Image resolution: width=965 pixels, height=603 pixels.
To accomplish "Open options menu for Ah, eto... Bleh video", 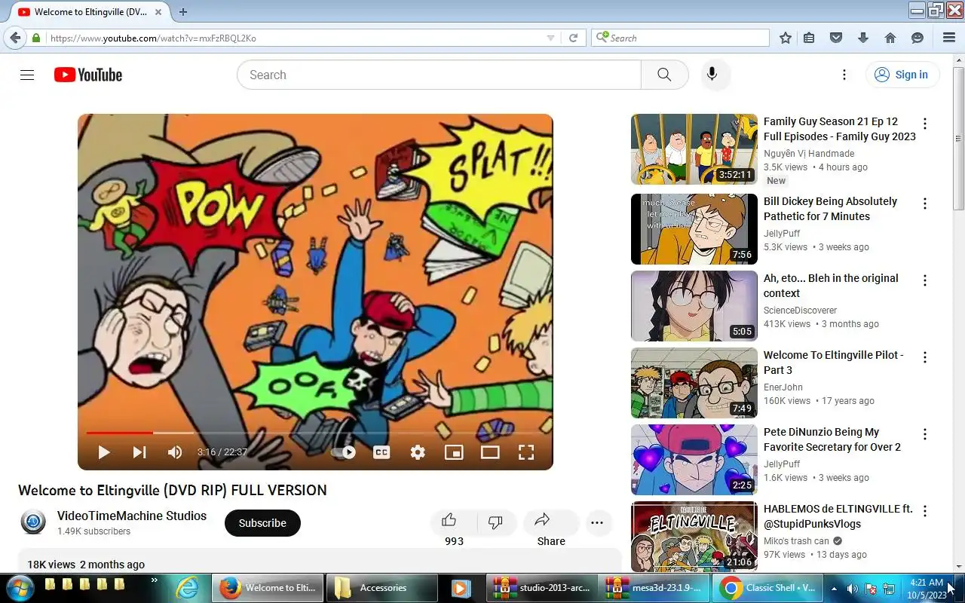I will 925,280.
